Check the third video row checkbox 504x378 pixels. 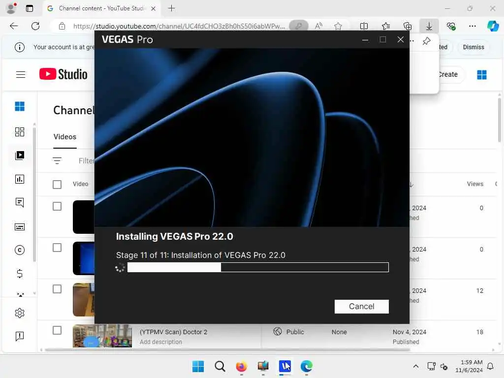(57, 289)
